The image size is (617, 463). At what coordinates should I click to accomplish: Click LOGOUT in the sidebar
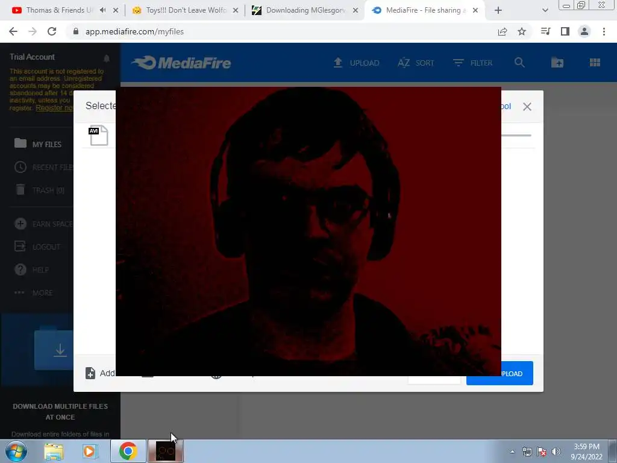tap(37, 247)
